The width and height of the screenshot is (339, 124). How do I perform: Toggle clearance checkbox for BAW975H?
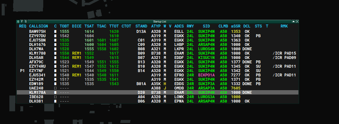pos(55,32)
